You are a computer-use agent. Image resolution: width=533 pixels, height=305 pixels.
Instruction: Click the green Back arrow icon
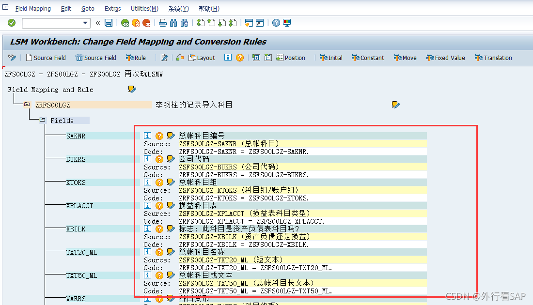(x=125, y=23)
